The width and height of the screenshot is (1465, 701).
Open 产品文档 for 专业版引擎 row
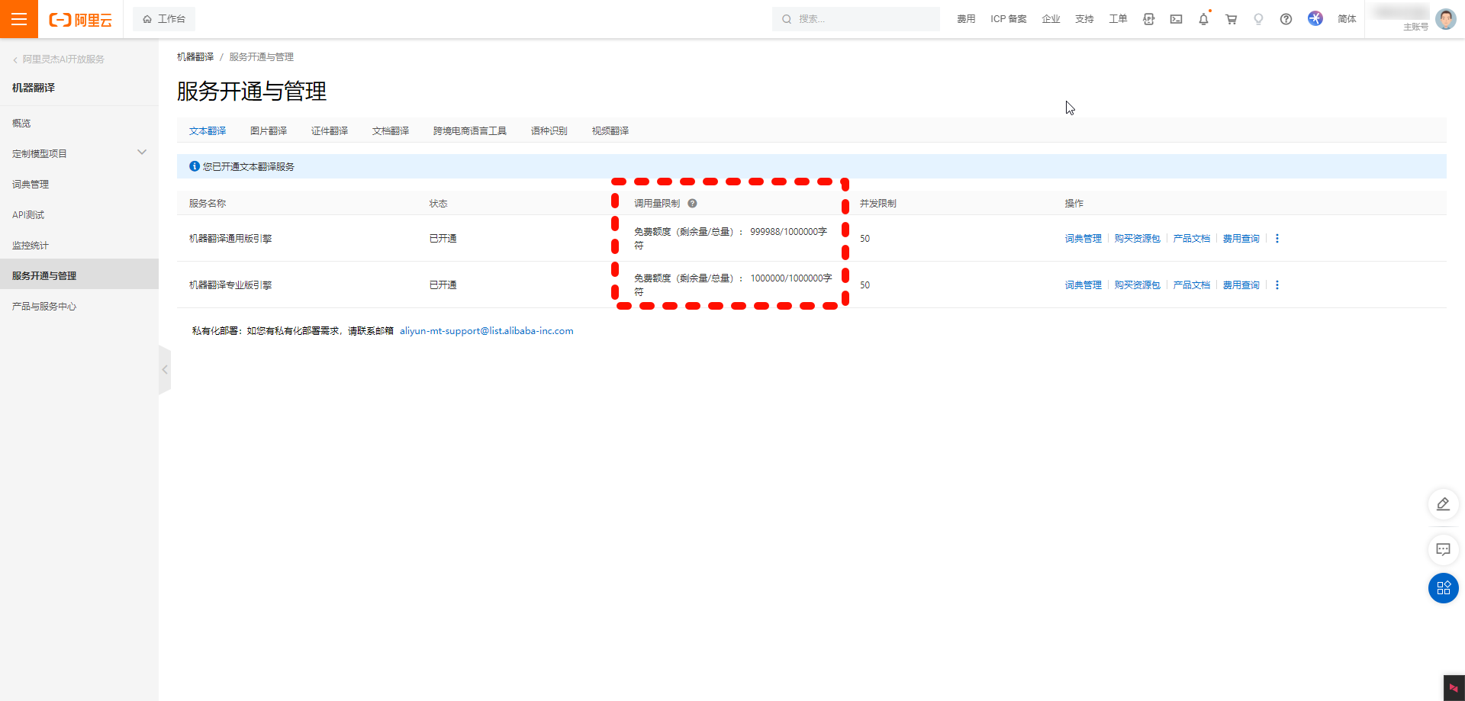1192,285
